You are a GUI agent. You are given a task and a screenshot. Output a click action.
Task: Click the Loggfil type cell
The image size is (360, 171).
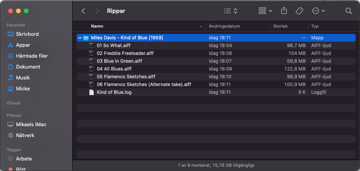pos(319,92)
